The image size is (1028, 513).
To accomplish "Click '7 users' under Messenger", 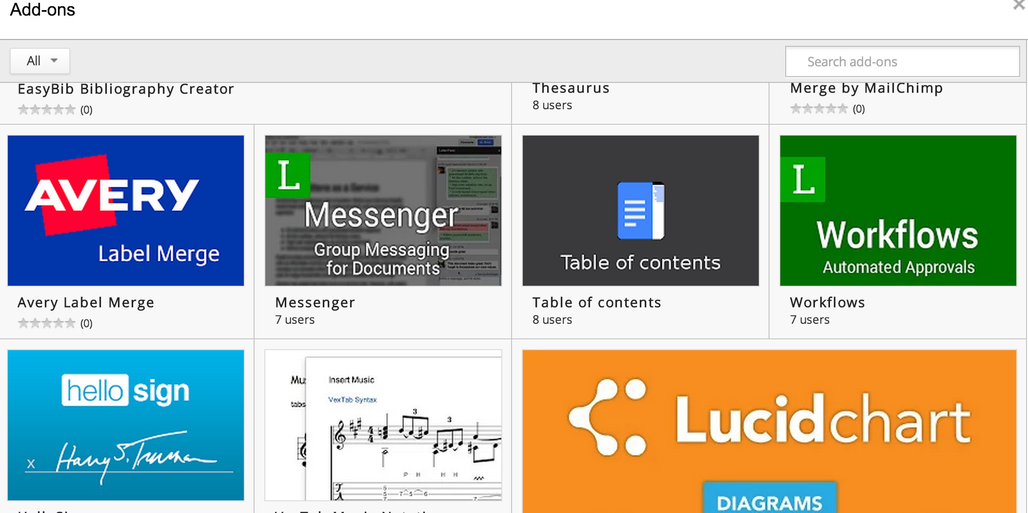I will click(295, 320).
